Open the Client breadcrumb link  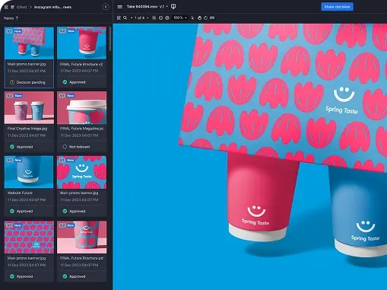pos(21,7)
